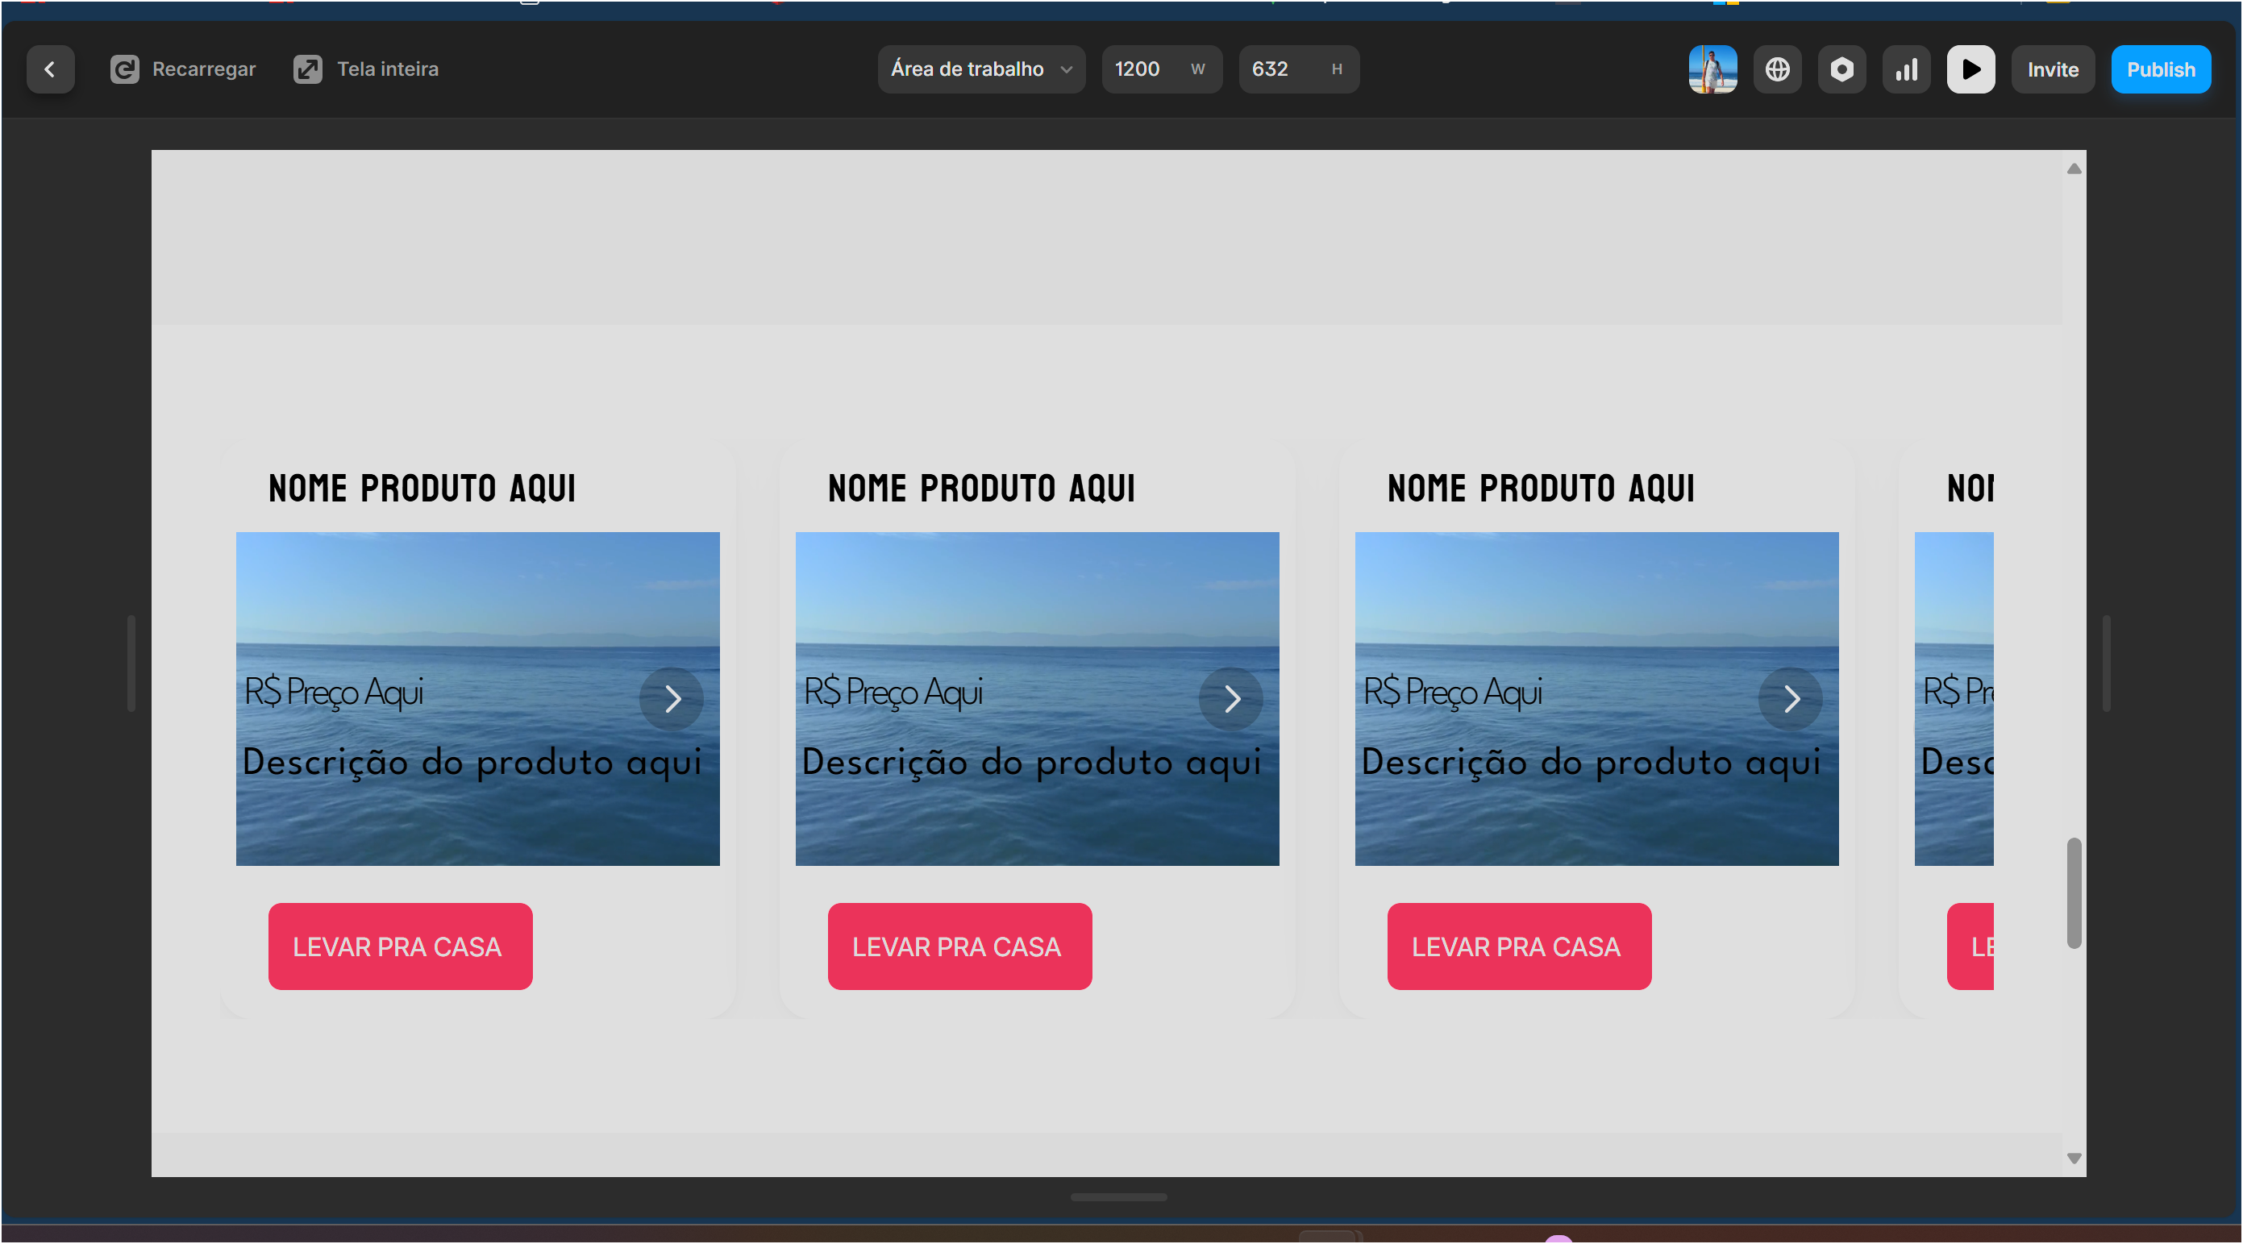The width and height of the screenshot is (2243, 1244).
Task: Select the 1200 width dropdown
Action: click(1155, 69)
